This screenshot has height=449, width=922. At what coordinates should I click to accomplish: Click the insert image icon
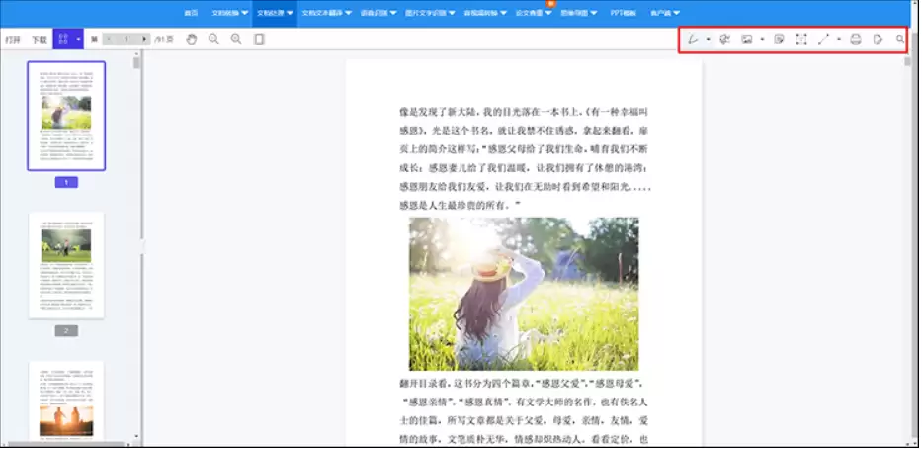click(747, 40)
